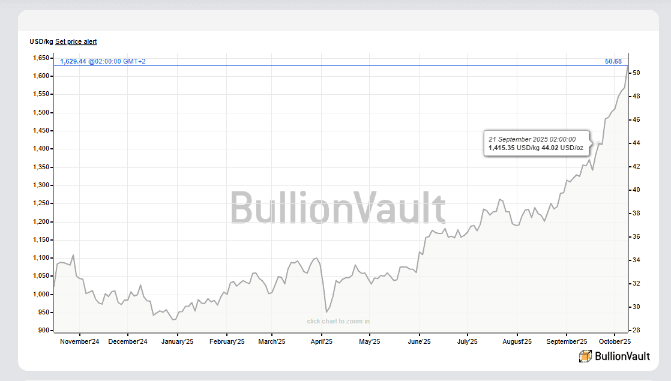Click the 1,650 mark on the left axis

click(x=41, y=58)
